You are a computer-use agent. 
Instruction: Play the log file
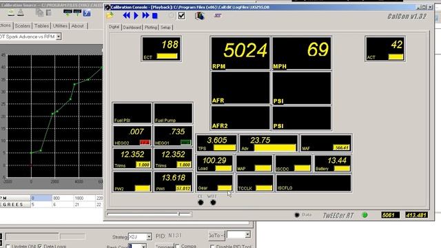point(136,15)
